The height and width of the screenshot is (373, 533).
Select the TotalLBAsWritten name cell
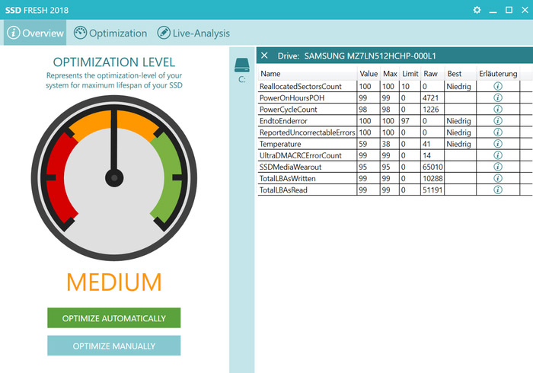[308, 179]
